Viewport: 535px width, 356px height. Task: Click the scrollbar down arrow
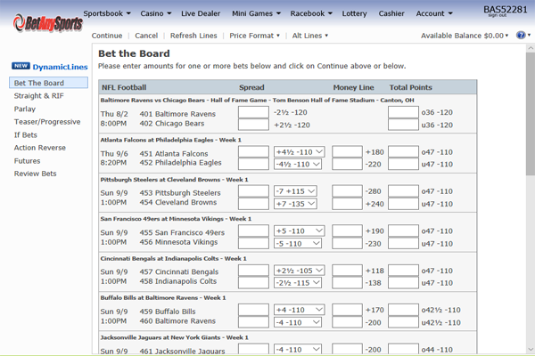point(531,349)
